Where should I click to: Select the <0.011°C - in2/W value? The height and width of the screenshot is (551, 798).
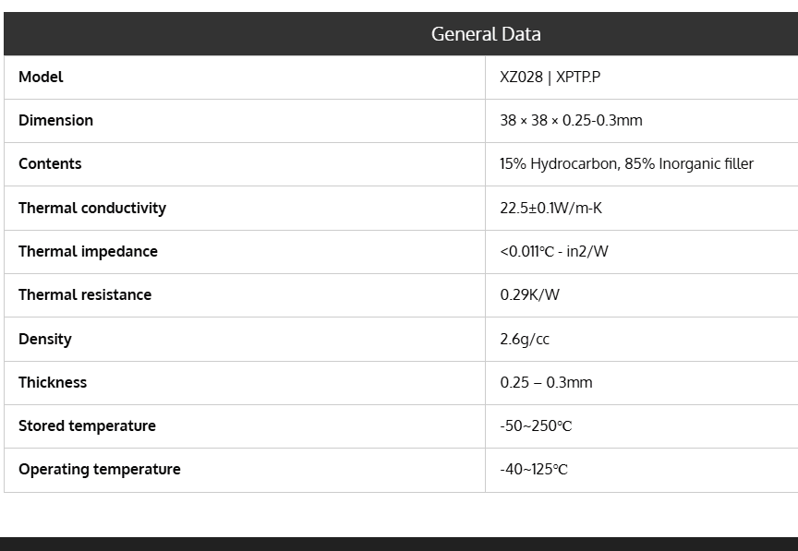point(554,252)
